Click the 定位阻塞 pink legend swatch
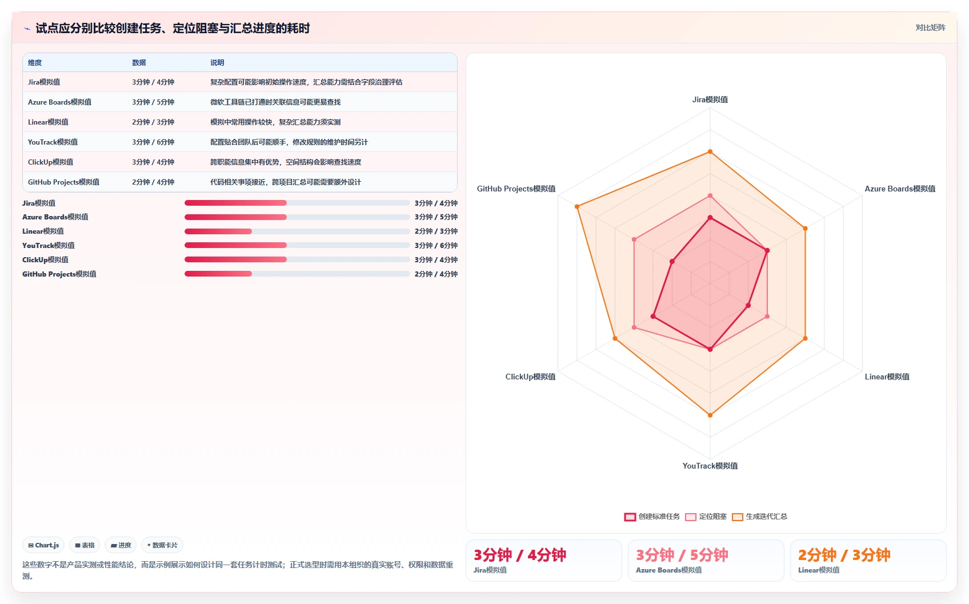The image size is (969, 604). coord(691,517)
